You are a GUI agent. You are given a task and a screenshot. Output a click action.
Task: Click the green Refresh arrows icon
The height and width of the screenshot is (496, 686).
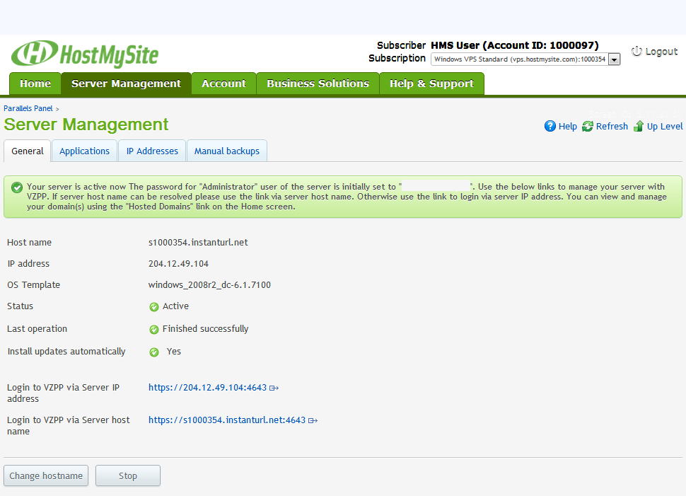click(x=588, y=126)
